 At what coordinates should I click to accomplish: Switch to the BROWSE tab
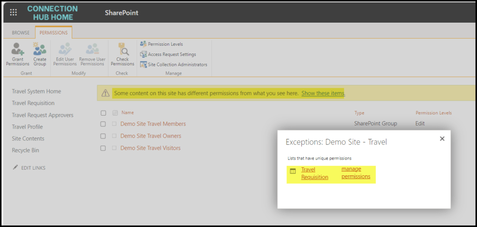pyautogui.click(x=20, y=33)
